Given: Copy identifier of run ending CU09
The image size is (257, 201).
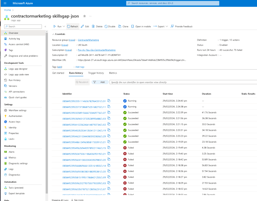Looking at the screenshot, I should [109, 177].
